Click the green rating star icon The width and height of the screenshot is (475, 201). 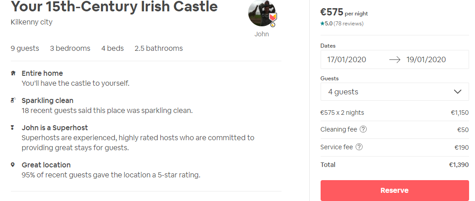(x=322, y=24)
